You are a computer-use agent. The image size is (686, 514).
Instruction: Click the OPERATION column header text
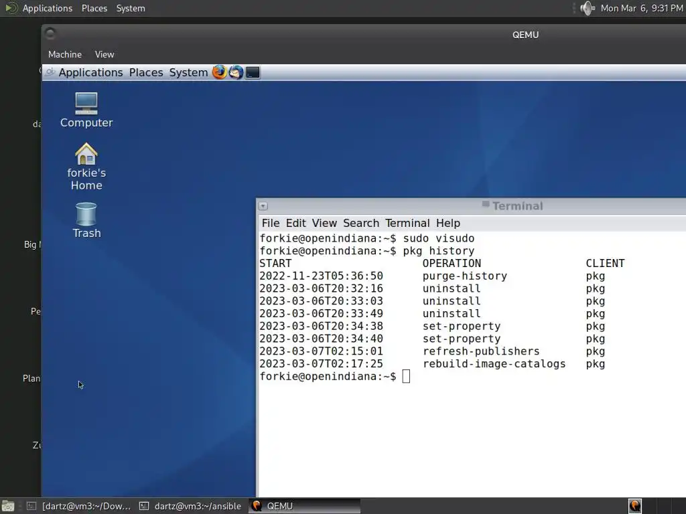pyautogui.click(x=452, y=264)
